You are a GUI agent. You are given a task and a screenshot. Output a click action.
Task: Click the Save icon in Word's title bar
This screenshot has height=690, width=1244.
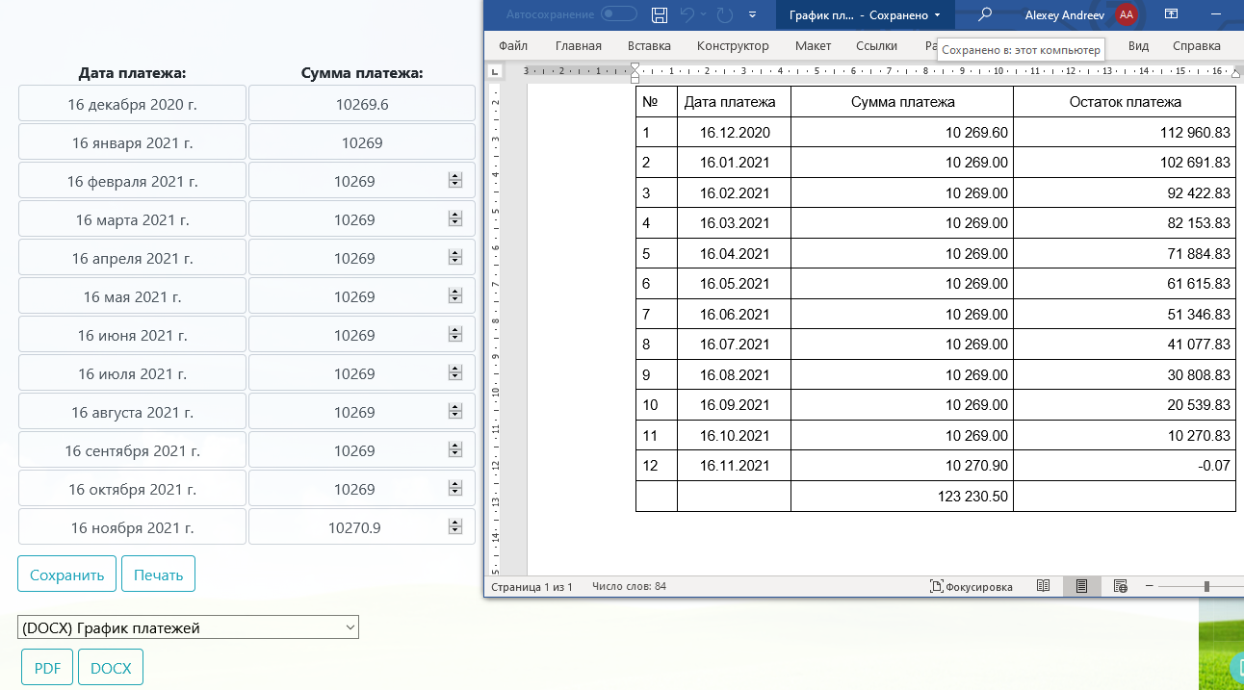(x=660, y=14)
